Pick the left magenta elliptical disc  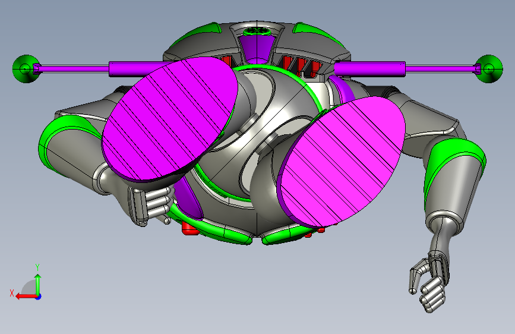point(170,119)
